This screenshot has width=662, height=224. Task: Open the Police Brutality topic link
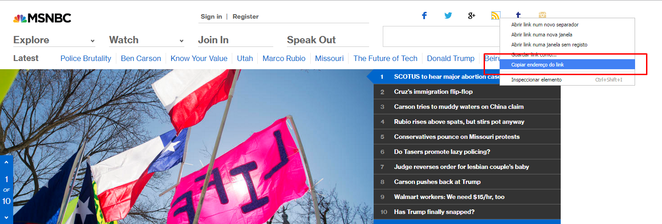tap(86, 58)
